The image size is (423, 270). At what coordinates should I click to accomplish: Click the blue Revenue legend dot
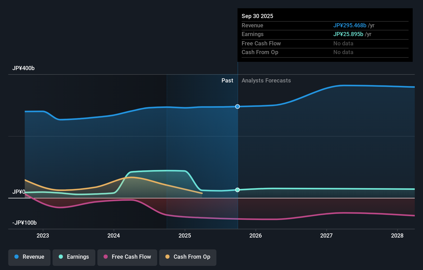tap(16, 257)
